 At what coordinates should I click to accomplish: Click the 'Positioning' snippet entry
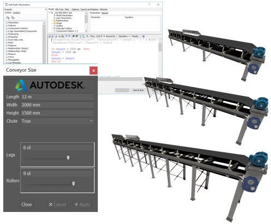click(x=13, y=34)
